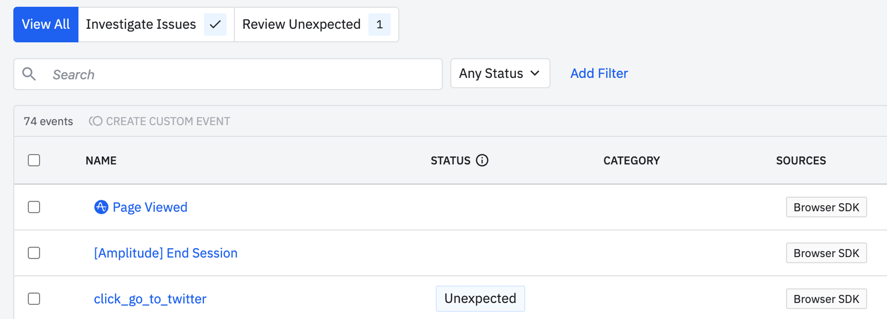The height and width of the screenshot is (319, 887).
Task: Toggle the select-all events checkbox
Action: [x=34, y=160]
